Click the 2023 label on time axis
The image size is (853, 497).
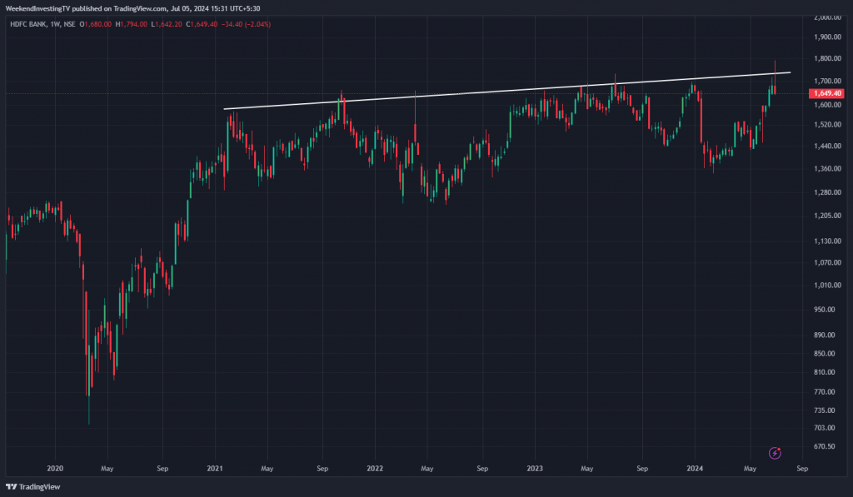tap(535, 469)
